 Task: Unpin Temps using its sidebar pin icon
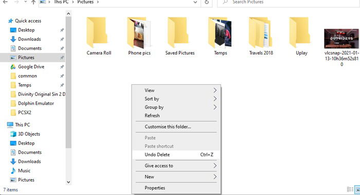pyautogui.click(x=62, y=85)
